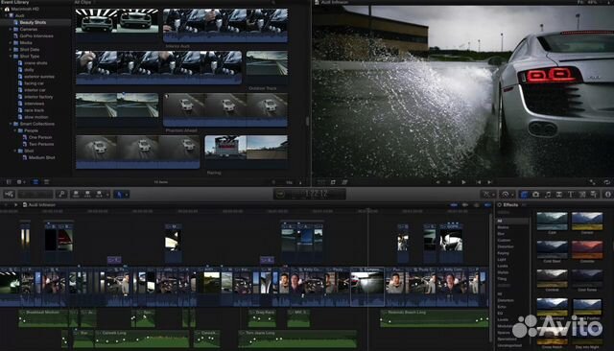This screenshot has width=614, height=351.
Task: Open the Keyword Editor key icon
Action: pyautogui.click(x=61, y=194)
